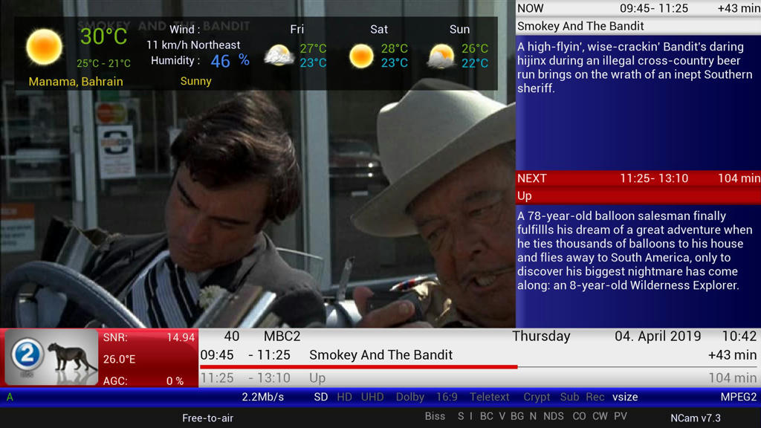
Task: Click the Crypt status indicator
Action: [x=537, y=397]
